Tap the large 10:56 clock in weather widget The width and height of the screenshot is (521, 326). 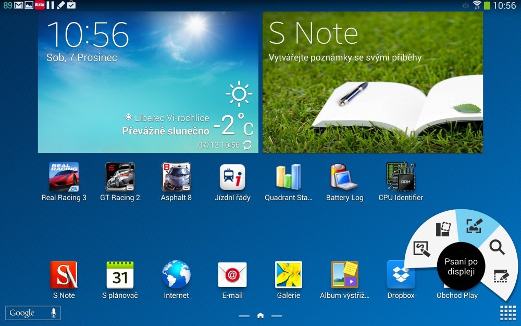(x=88, y=34)
